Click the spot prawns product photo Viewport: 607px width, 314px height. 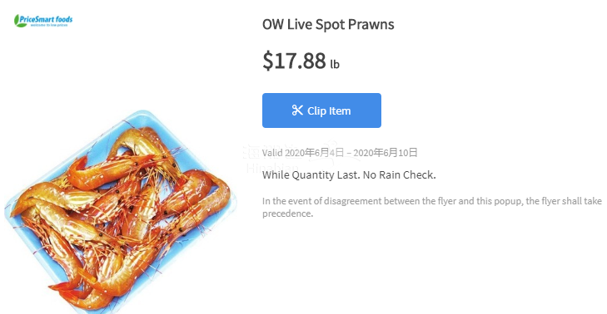120,212
